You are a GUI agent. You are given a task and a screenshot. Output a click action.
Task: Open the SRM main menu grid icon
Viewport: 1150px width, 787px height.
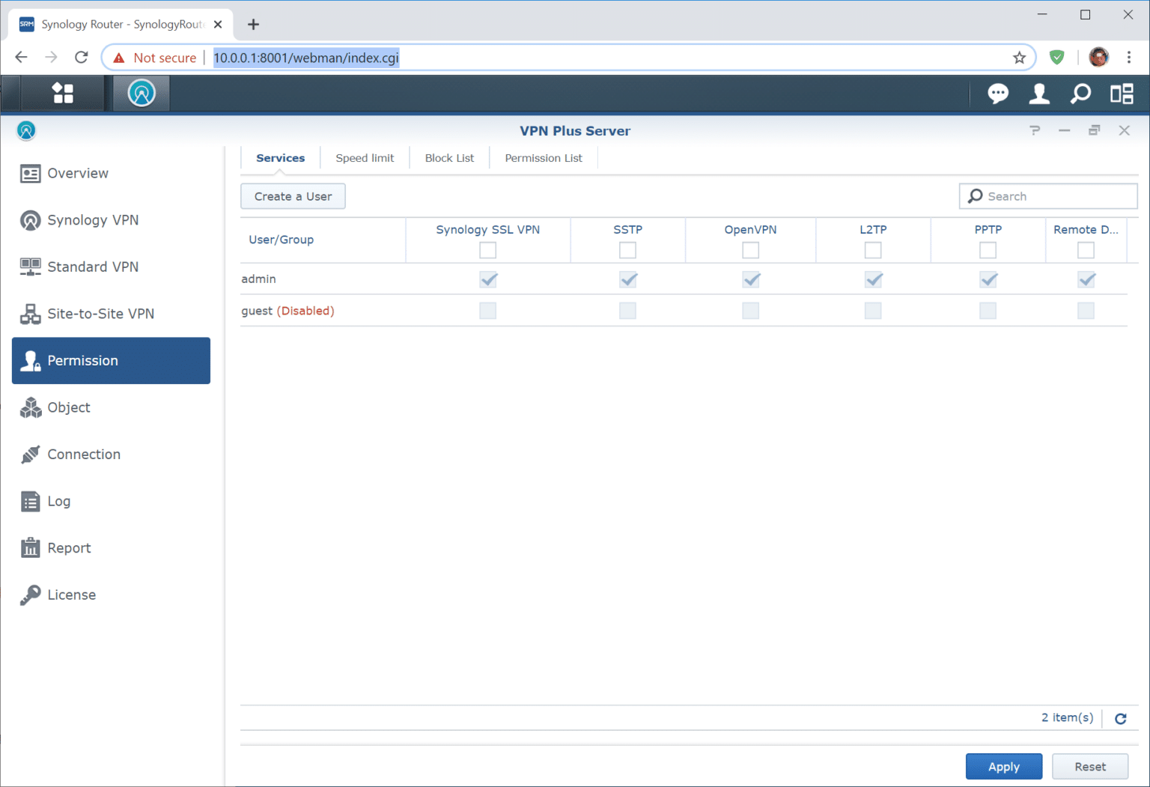point(63,94)
